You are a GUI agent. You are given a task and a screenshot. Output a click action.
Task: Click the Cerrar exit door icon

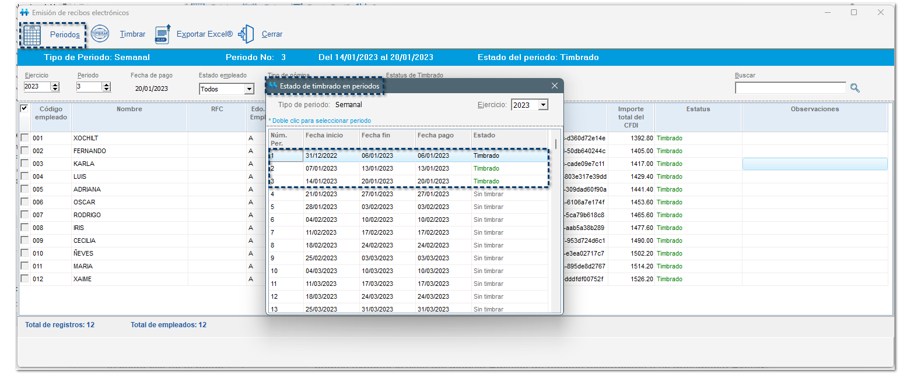point(247,34)
